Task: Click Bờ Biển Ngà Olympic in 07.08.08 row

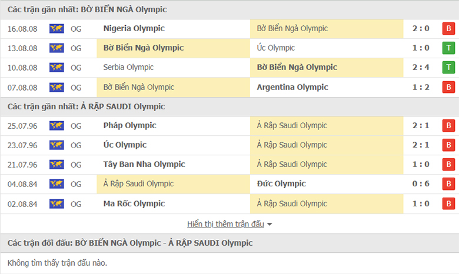Action: point(138,87)
